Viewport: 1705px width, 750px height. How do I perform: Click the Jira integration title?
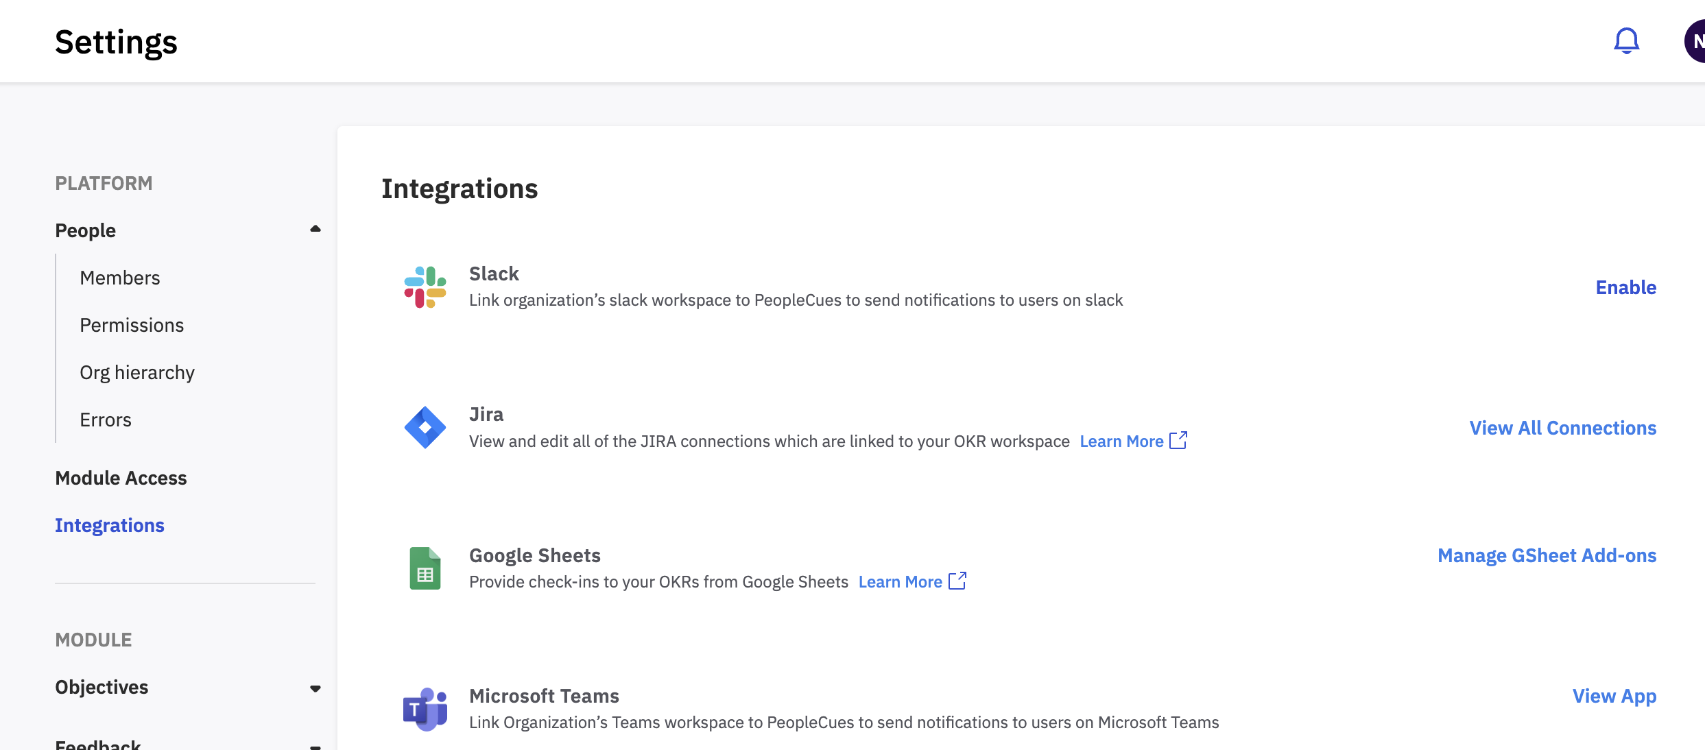486,414
